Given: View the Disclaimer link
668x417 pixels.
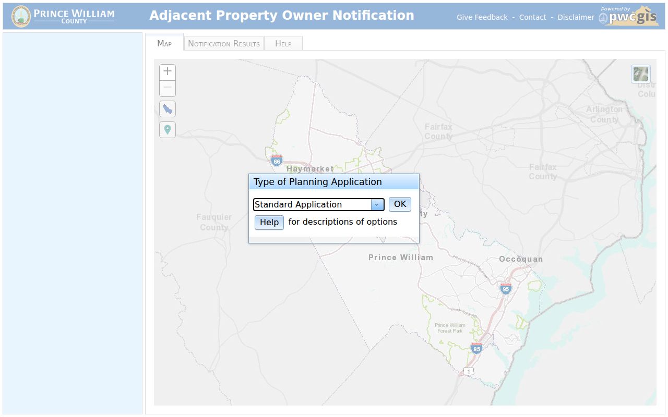Looking at the screenshot, I should click(x=576, y=17).
